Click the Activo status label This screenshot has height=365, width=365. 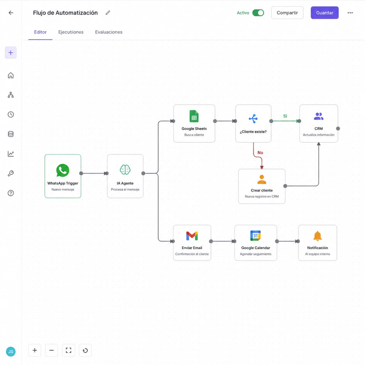[243, 13]
